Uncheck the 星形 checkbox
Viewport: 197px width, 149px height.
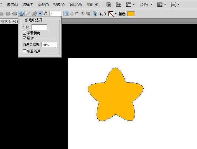tap(25, 38)
